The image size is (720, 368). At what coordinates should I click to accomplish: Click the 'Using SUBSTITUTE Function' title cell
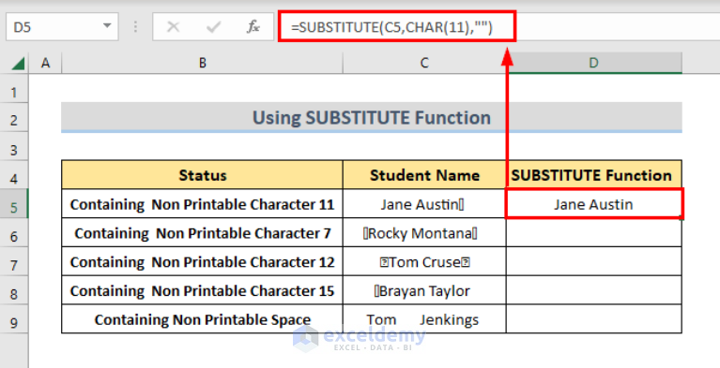point(372,117)
